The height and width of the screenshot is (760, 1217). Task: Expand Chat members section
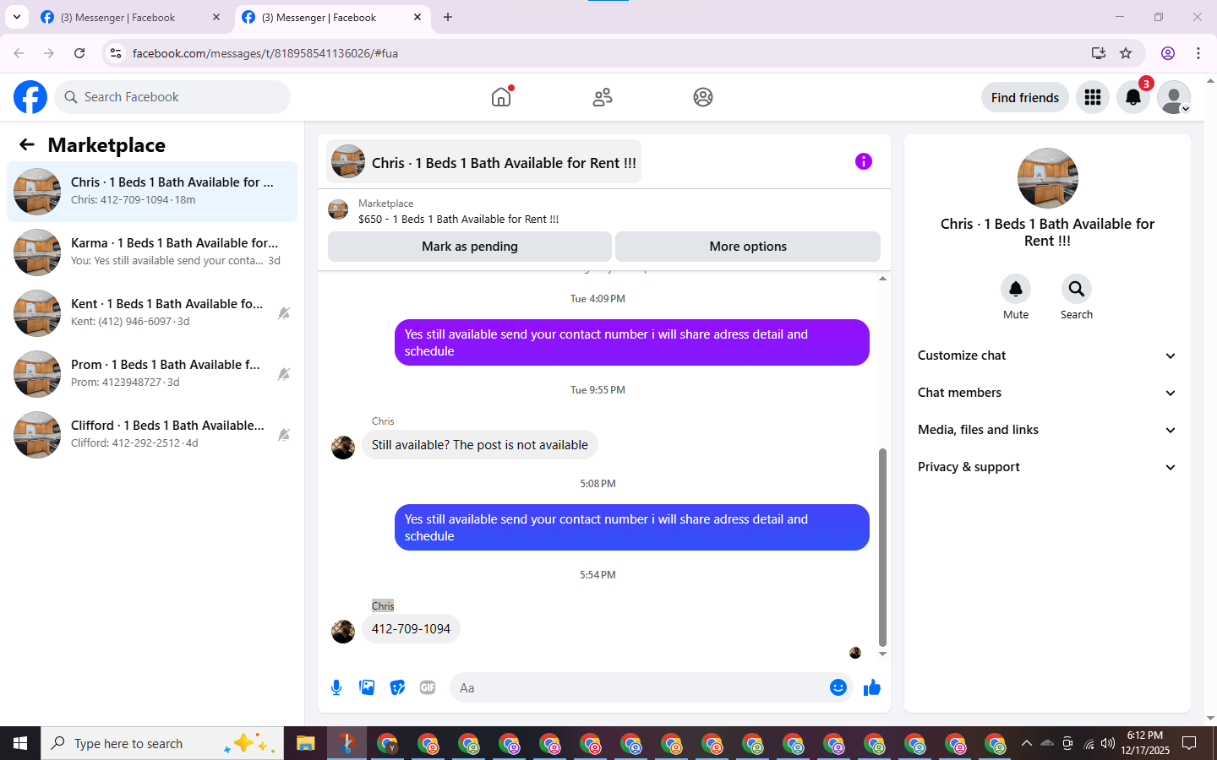pos(1047,393)
